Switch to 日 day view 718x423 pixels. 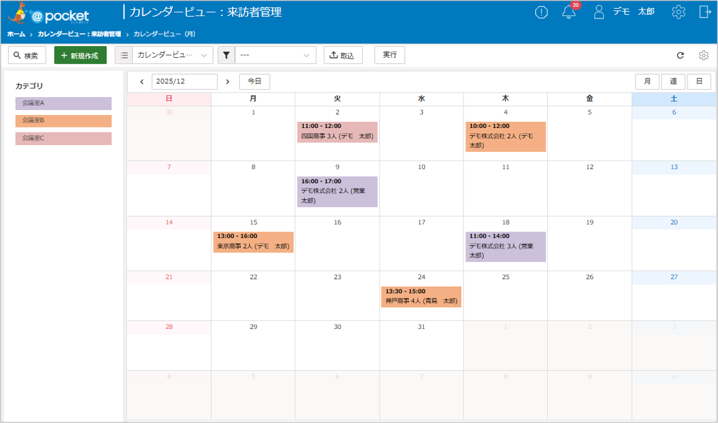[699, 81]
